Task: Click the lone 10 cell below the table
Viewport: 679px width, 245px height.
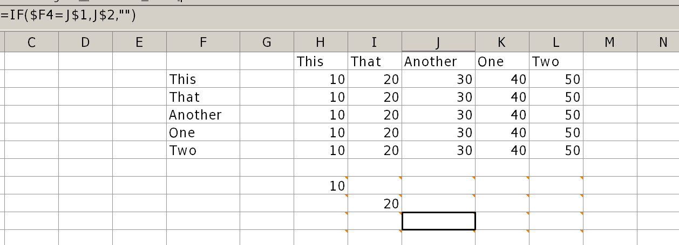Action: pos(321,186)
